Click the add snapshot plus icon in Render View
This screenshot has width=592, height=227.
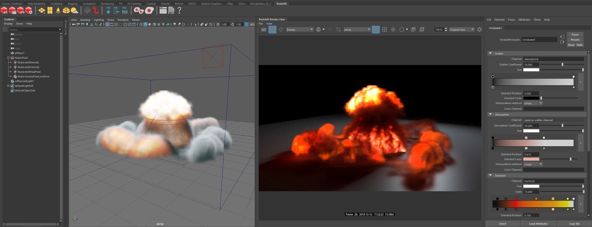click(x=422, y=29)
